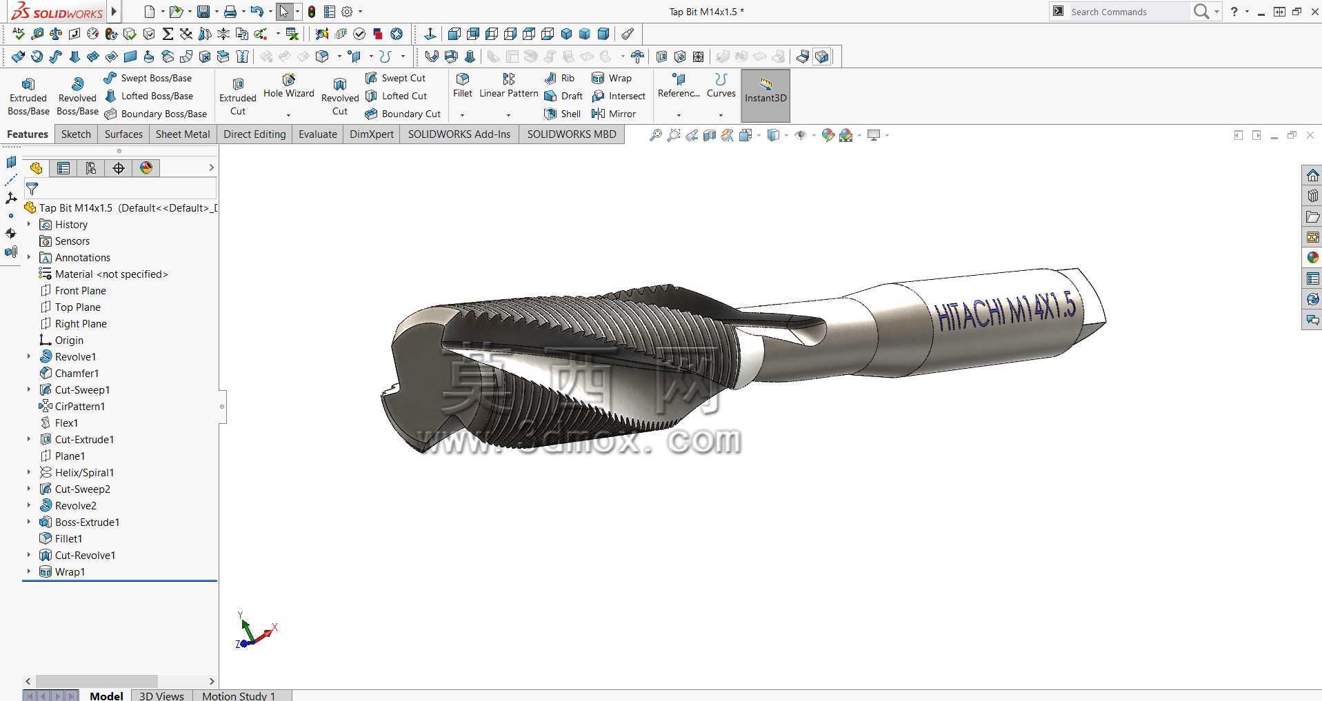Open the Reference Geometry dropdown

pyautogui.click(x=679, y=114)
